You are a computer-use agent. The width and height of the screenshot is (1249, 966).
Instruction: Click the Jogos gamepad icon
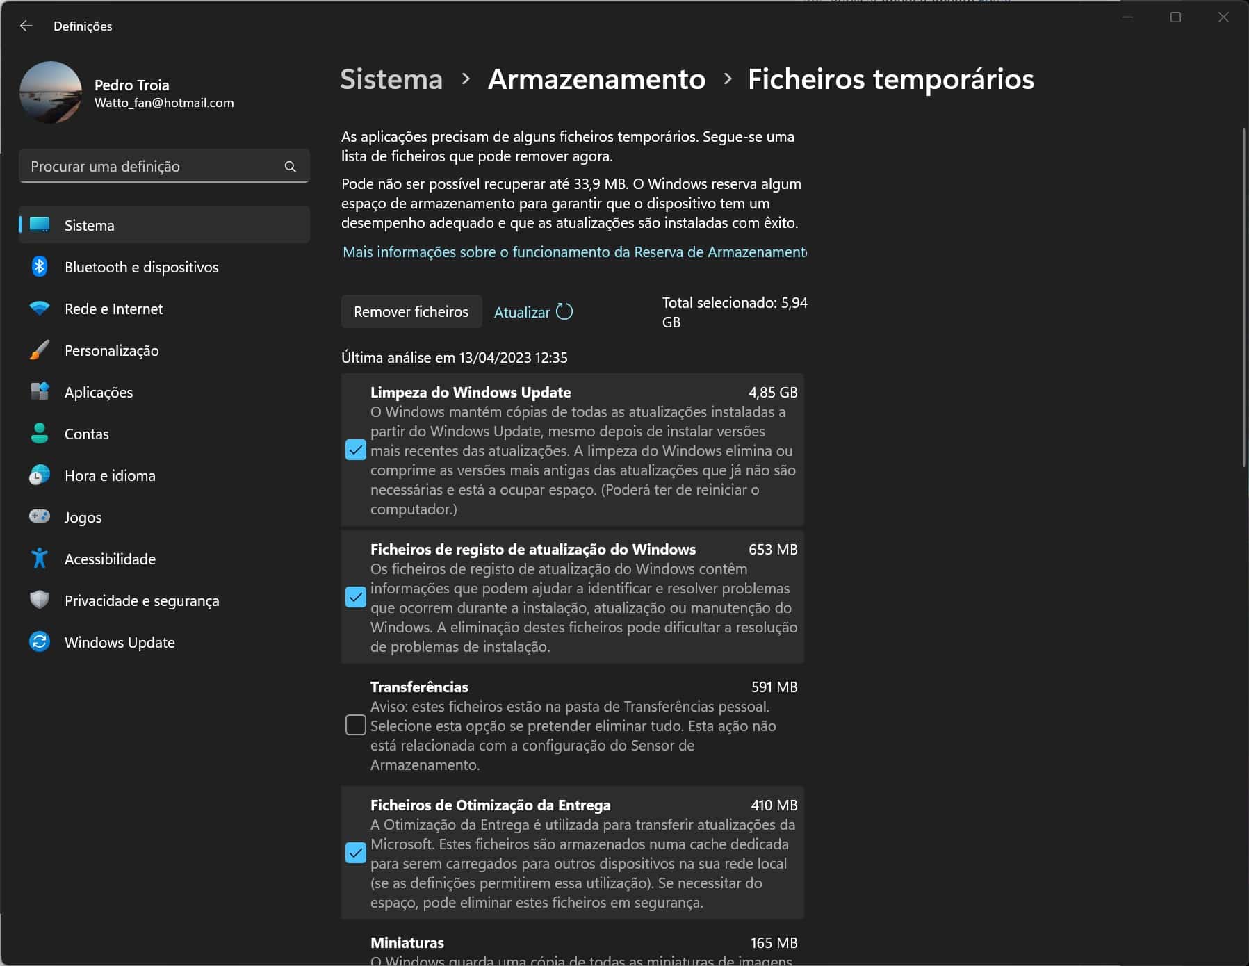click(x=40, y=516)
